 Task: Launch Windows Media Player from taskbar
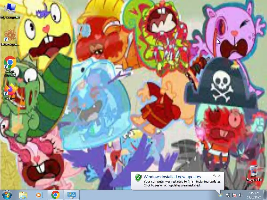pyautogui.click(x=39, y=195)
